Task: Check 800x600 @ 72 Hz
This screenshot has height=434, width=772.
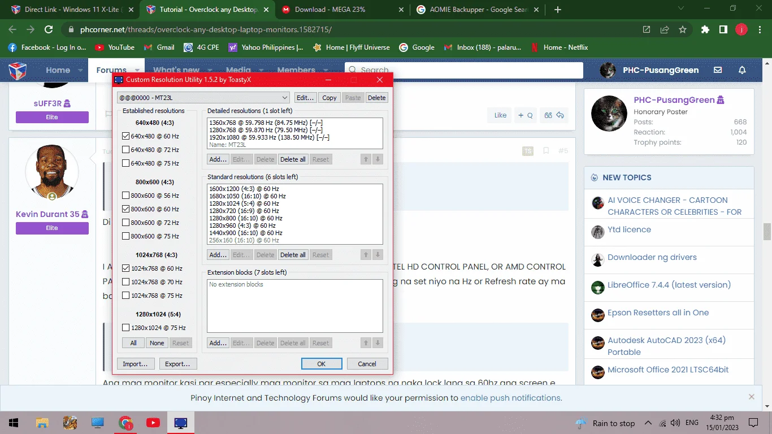Action: pyautogui.click(x=125, y=223)
